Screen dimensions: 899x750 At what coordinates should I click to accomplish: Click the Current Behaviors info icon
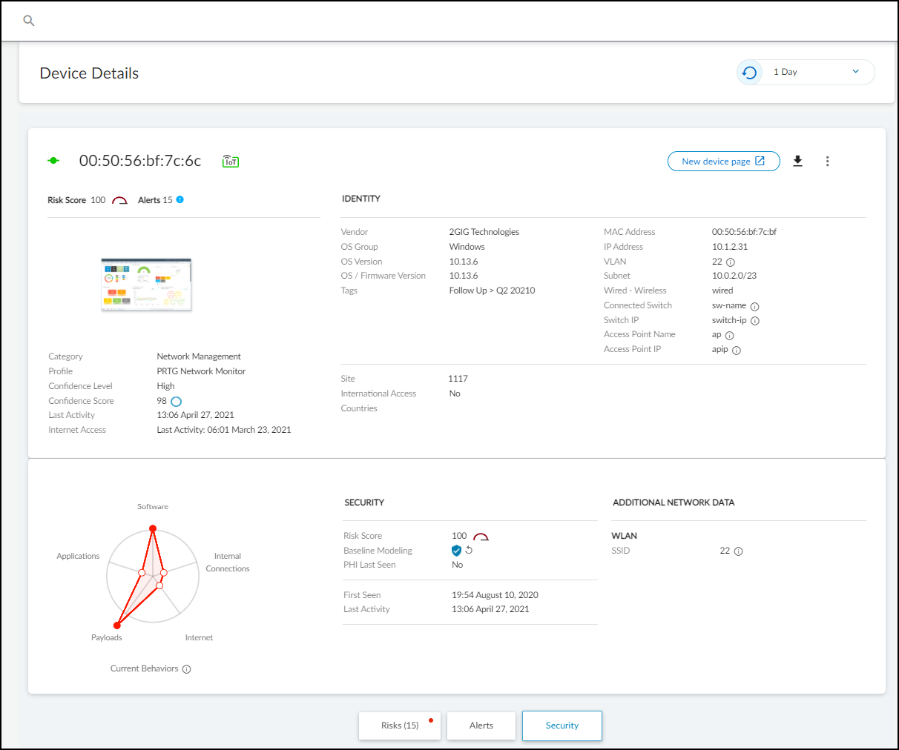(187, 669)
